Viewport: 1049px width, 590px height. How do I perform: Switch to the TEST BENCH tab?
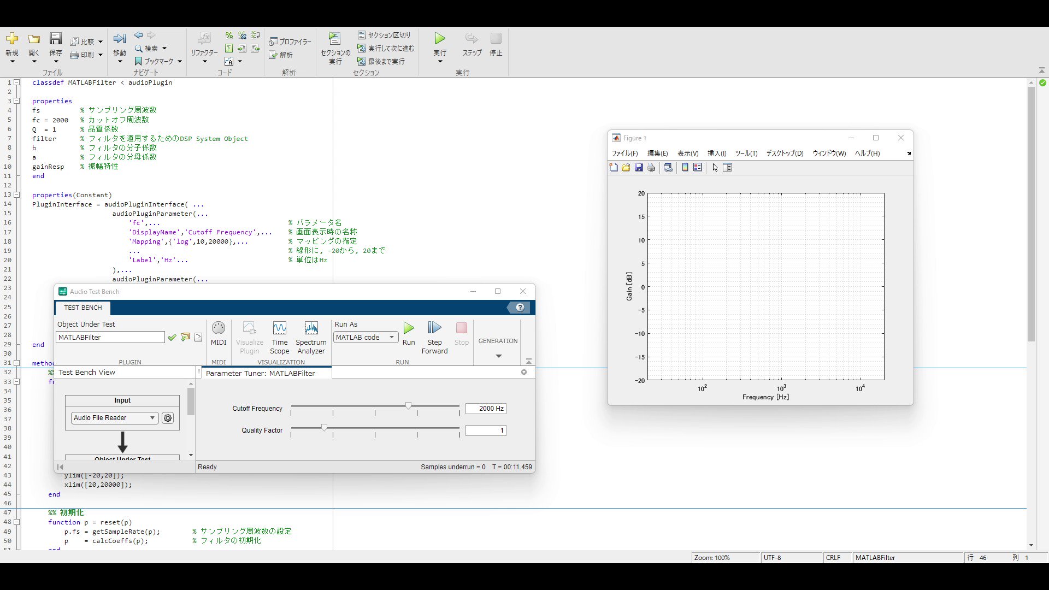click(x=82, y=308)
